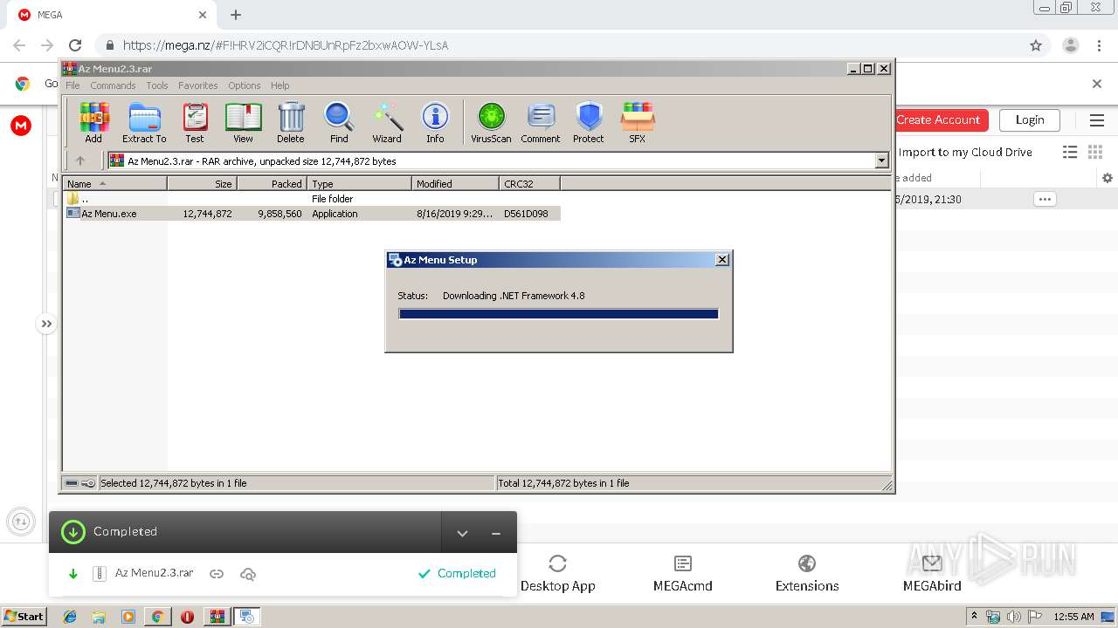Click Create Account on MEGA

[938, 120]
